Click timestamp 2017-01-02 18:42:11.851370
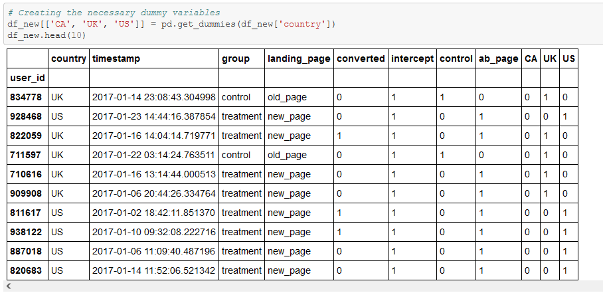This screenshot has height=293, width=603. pos(154,213)
